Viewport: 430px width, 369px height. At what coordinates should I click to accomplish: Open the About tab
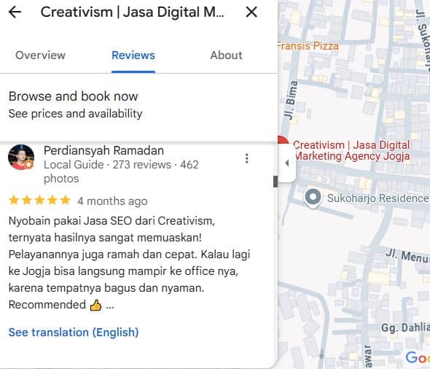(226, 55)
